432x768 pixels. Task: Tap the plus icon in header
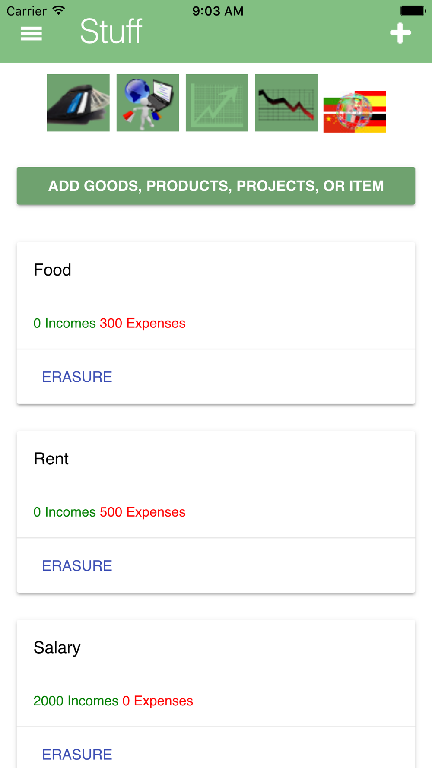pyautogui.click(x=400, y=33)
